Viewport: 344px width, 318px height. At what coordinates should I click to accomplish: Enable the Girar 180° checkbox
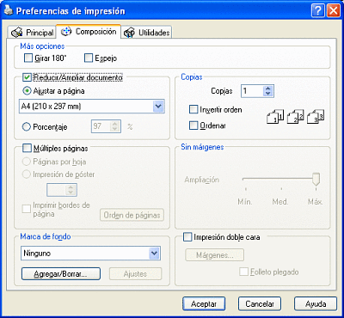pos(28,58)
